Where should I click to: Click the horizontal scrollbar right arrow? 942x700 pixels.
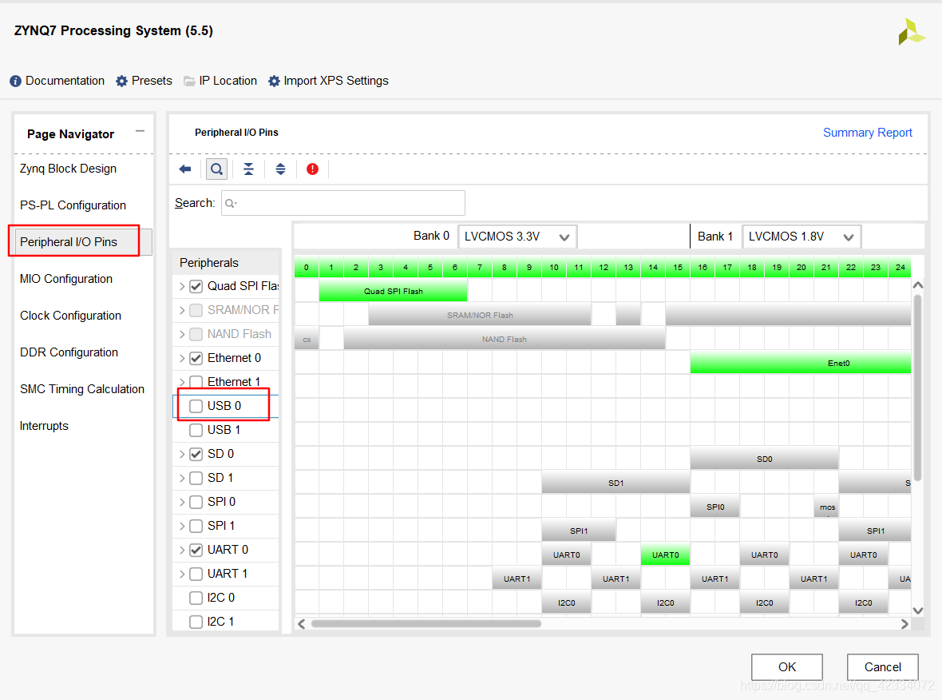point(904,624)
